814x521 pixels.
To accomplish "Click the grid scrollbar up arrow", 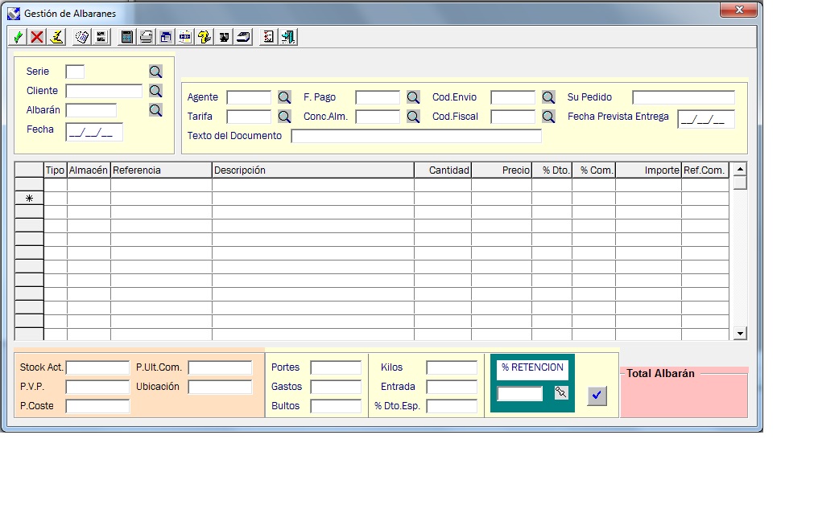I will point(740,169).
